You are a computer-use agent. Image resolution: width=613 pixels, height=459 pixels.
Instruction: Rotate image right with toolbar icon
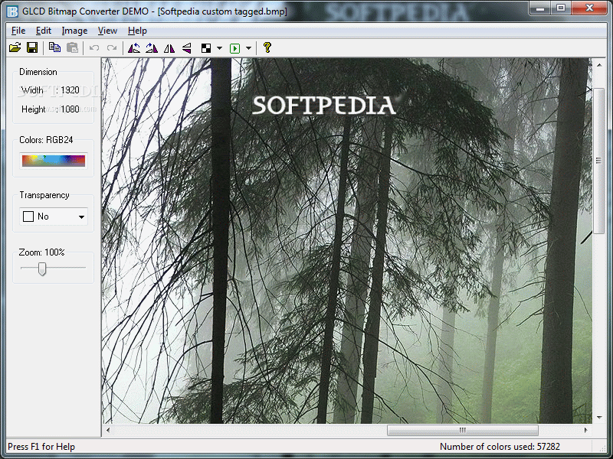click(x=152, y=48)
